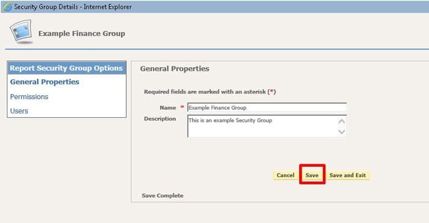Image resolution: width=429 pixels, height=223 pixels.
Task: Click the Example Finance Group page title
Action: coord(82,34)
